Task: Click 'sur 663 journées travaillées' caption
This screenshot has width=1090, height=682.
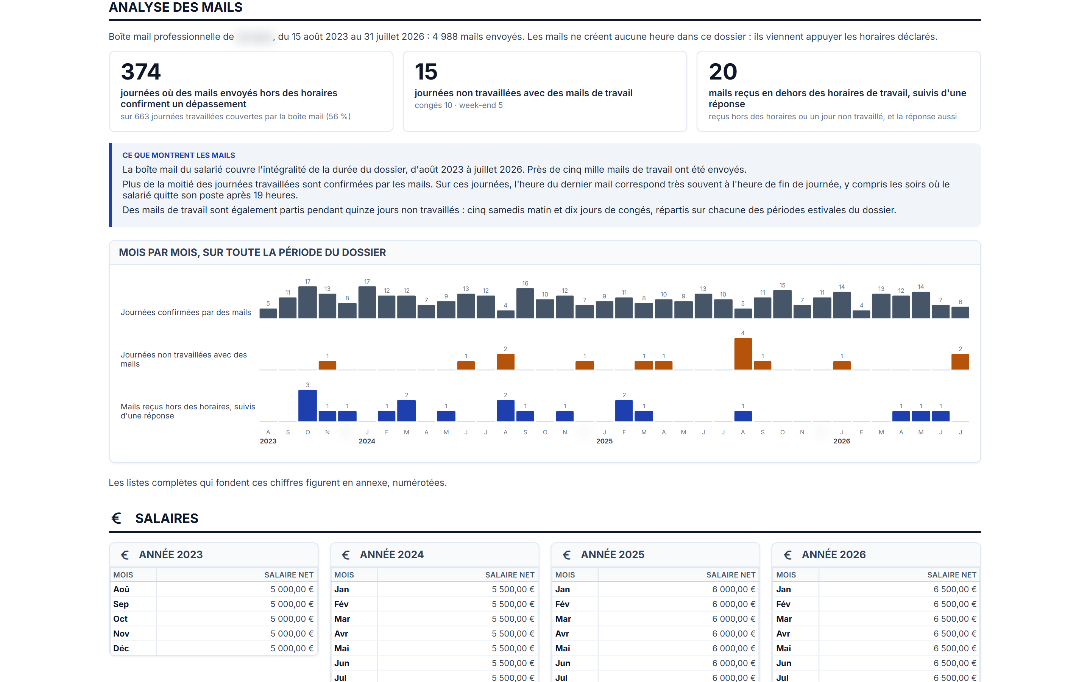Action: [235, 116]
